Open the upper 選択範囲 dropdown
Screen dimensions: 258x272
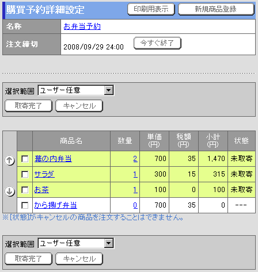pyautogui.click(x=76, y=90)
